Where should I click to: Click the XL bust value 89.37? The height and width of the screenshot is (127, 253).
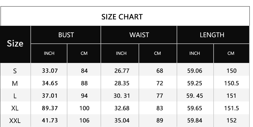[50, 109]
